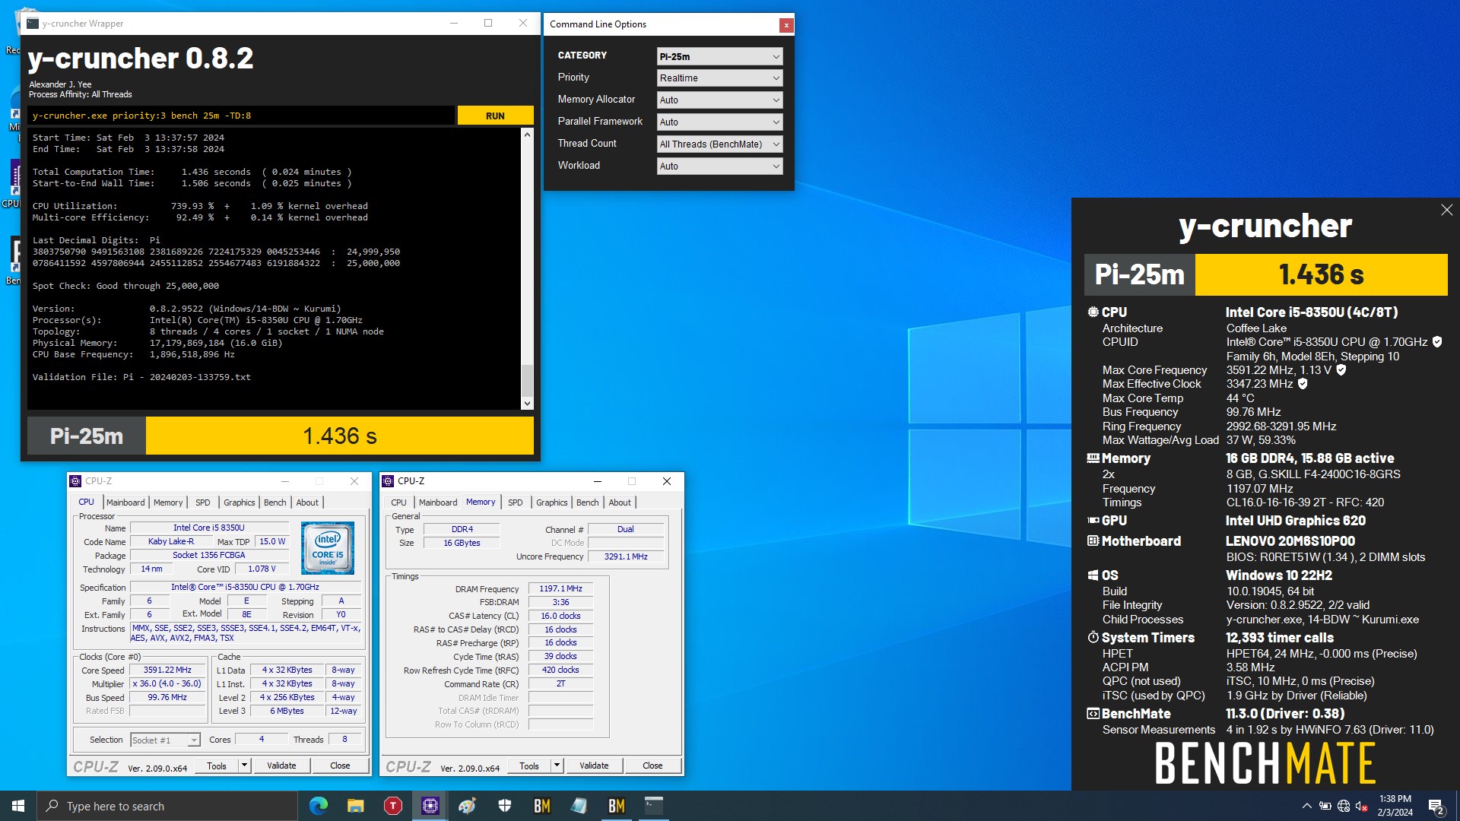Open the Socket #1 selection dropdown in CPU-Z
This screenshot has width=1460, height=821.
point(165,740)
